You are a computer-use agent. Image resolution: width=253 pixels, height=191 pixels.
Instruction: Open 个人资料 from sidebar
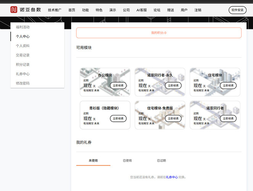pyautogui.click(x=23, y=46)
